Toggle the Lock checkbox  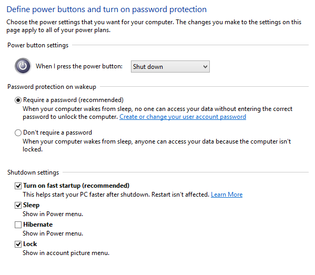[18, 244]
